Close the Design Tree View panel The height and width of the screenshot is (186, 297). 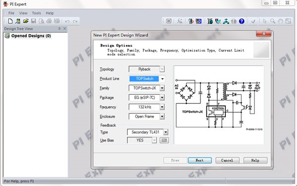click(x=65, y=28)
